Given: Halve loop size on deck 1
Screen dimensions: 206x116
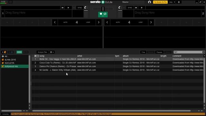Looking at the screenshot, I should (55, 22).
